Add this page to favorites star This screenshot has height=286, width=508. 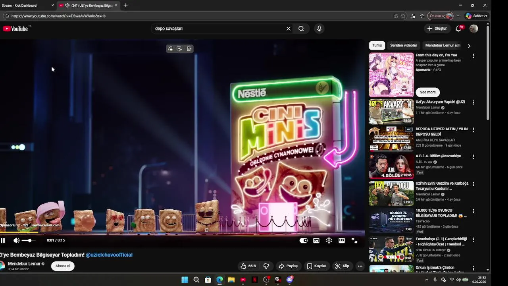point(403,16)
